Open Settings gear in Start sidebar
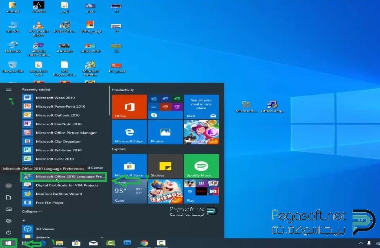The image size is (380, 248). tap(9, 221)
